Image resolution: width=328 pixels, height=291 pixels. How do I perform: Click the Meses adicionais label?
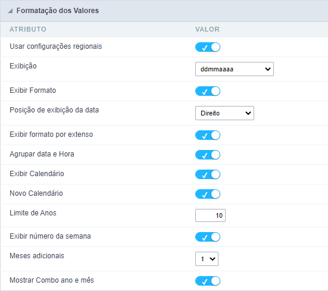coord(37,256)
